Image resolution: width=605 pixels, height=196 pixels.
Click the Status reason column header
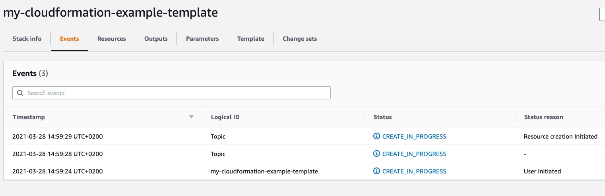tap(543, 117)
